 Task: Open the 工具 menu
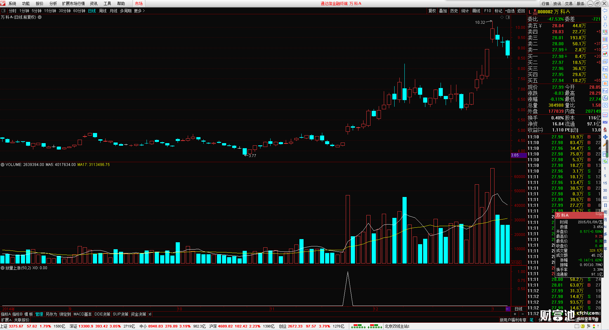(x=107, y=3)
